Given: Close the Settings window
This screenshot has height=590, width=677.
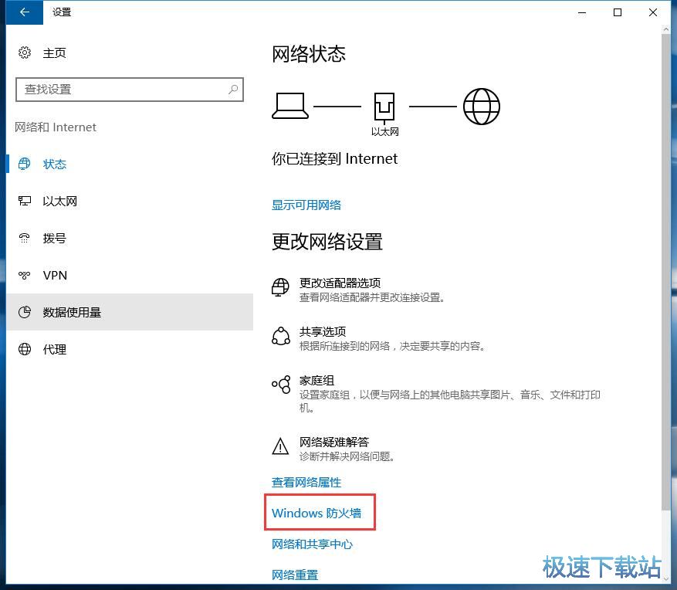Looking at the screenshot, I should click(653, 12).
